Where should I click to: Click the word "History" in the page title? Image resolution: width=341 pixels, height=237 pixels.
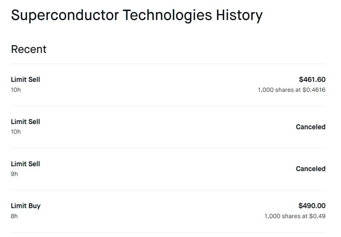click(x=239, y=16)
